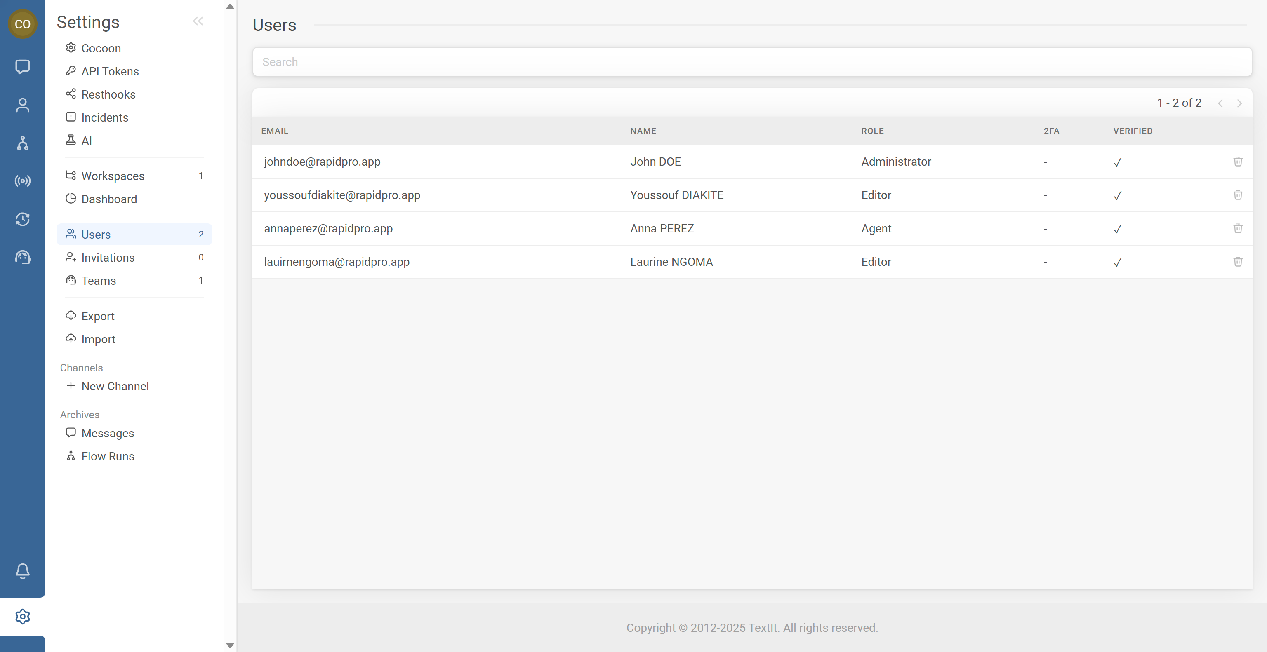Collapse the Settings panel with the chevron
Viewport: 1267px width, 652px height.
pyautogui.click(x=198, y=21)
